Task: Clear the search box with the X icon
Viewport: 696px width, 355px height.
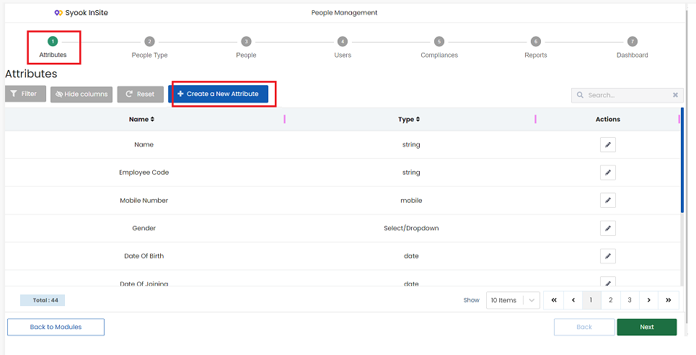Action: [x=675, y=95]
